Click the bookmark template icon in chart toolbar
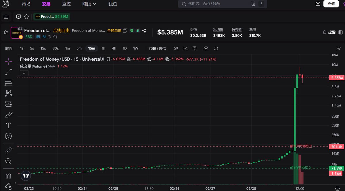The image size is (345, 191). tap(195, 48)
